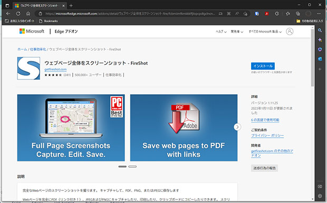Click star rating for FireShot

pos(53,75)
